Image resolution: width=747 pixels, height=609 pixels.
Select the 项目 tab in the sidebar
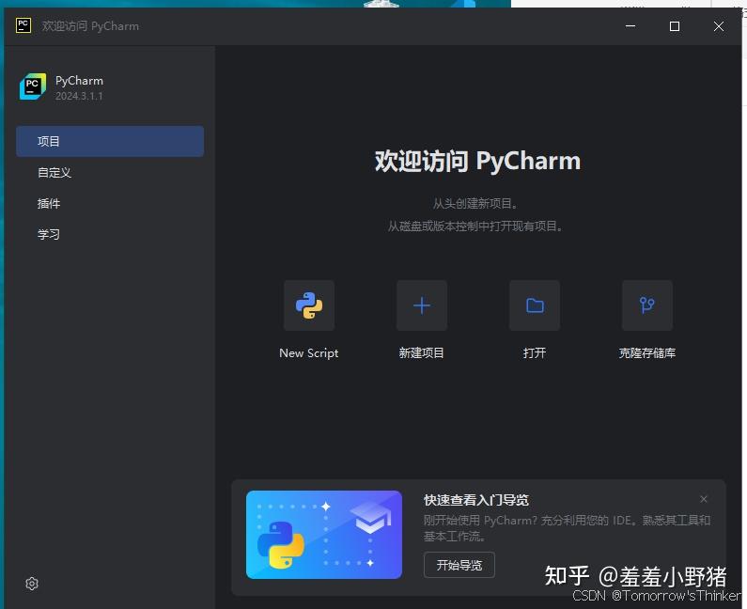tap(110, 141)
